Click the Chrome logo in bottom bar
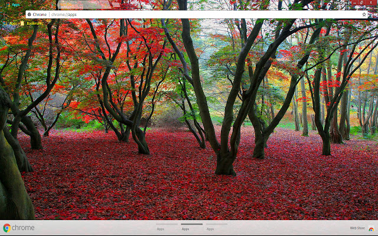Viewport: 378px width, 236px height. click(x=19, y=228)
